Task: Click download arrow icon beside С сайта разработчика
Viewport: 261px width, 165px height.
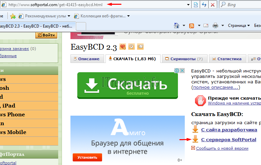Action: 195,129
